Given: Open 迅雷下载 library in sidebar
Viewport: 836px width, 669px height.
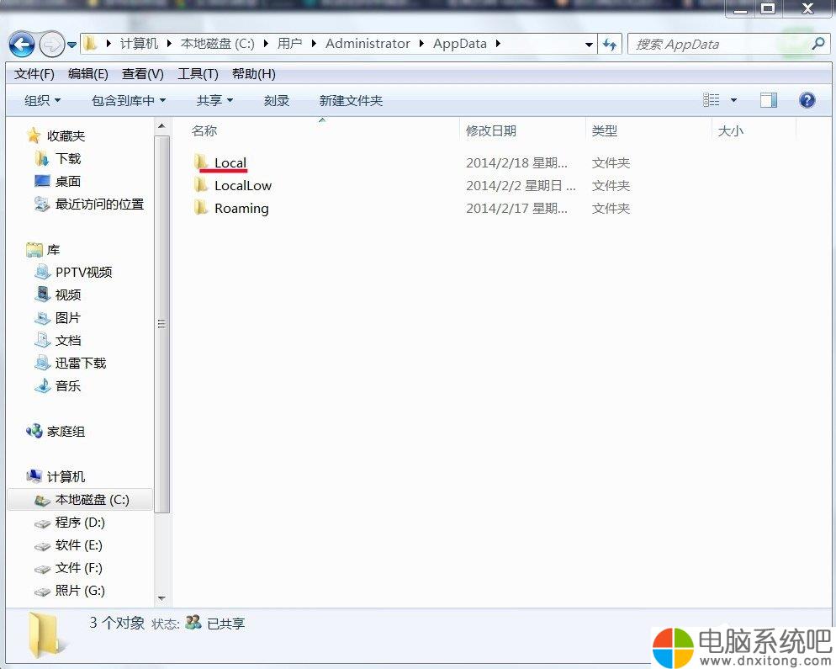Looking at the screenshot, I should click(x=80, y=363).
